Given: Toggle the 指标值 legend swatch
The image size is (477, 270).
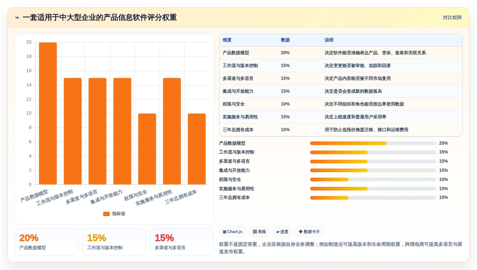Looking at the screenshot, I should point(106,214).
